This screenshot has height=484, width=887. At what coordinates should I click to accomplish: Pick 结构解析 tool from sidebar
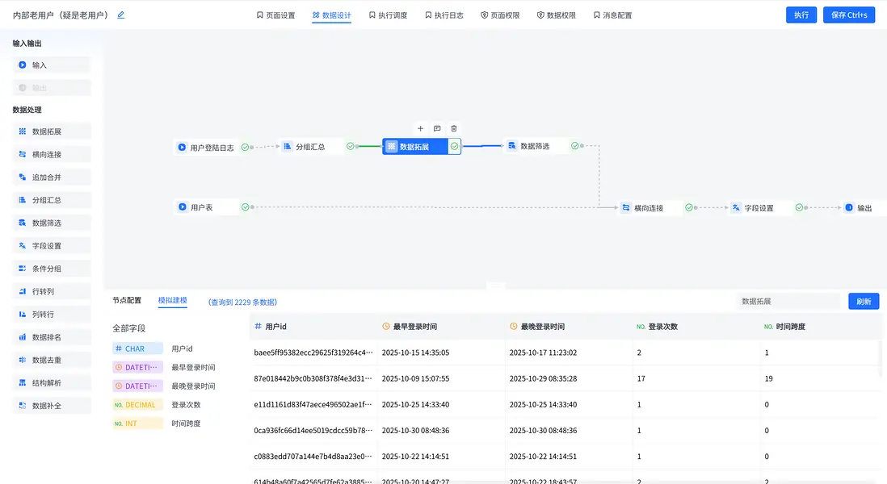(x=52, y=383)
